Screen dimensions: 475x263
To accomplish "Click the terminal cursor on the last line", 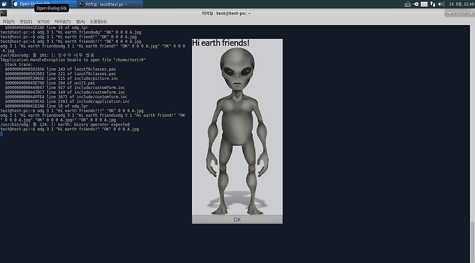I will click(1, 133).
